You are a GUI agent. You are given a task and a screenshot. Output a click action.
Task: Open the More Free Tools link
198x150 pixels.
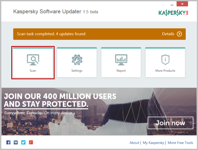[x=180, y=143]
